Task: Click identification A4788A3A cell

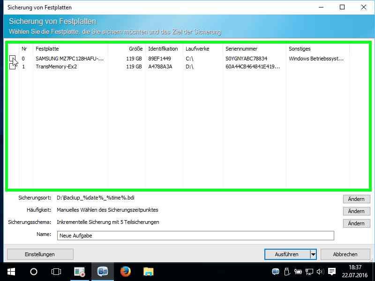Action: click(x=160, y=67)
